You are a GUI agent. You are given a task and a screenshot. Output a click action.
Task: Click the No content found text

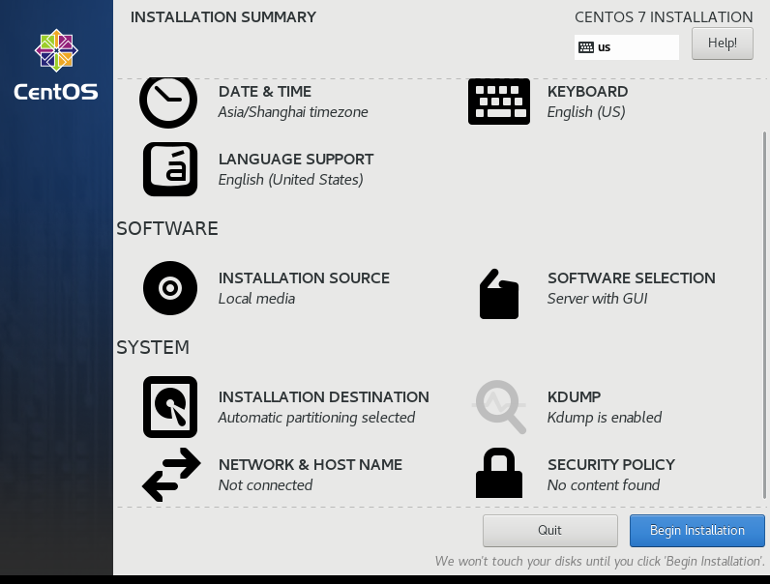coord(604,485)
